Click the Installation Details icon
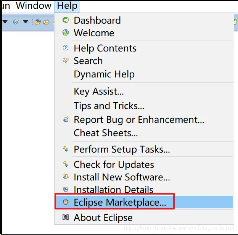Image resolution: width=238 pixels, height=235 pixels. (x=66, y=190)
